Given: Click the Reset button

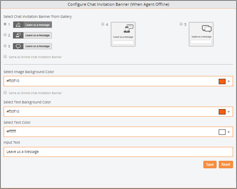Looking at the screenshot, I should pyautogui.click(x=226, y=164).
